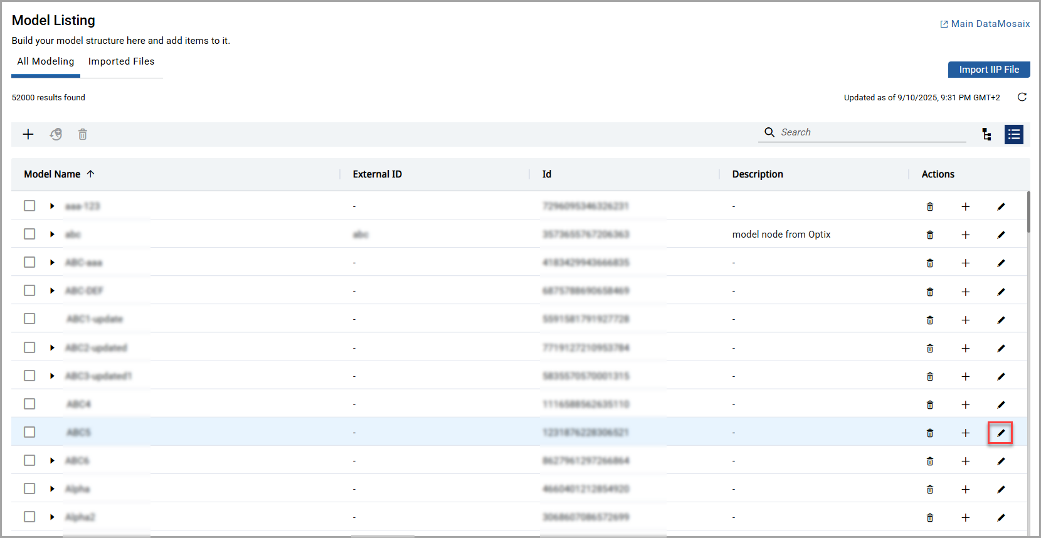Expand the first model row arrow
The width and height of the screenshot is (1041, 538).
point(52,206)
